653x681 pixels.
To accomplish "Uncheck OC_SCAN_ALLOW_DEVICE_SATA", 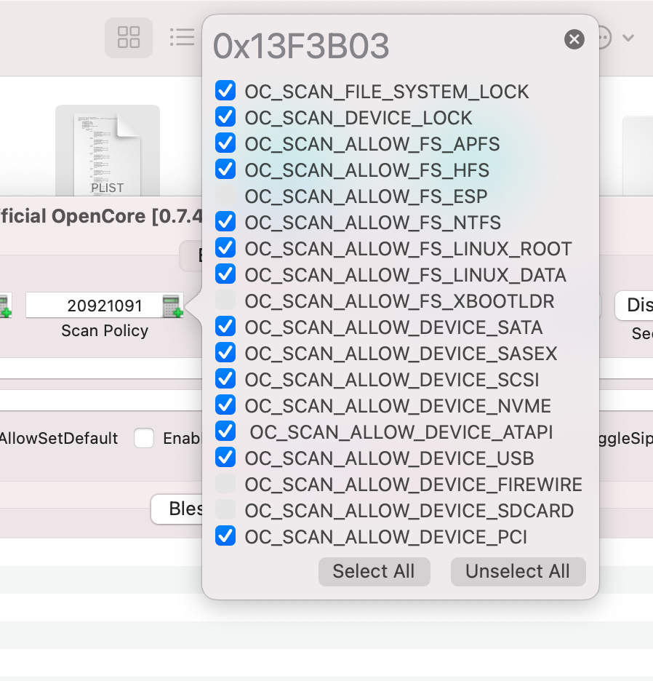I will coord(225,326).
